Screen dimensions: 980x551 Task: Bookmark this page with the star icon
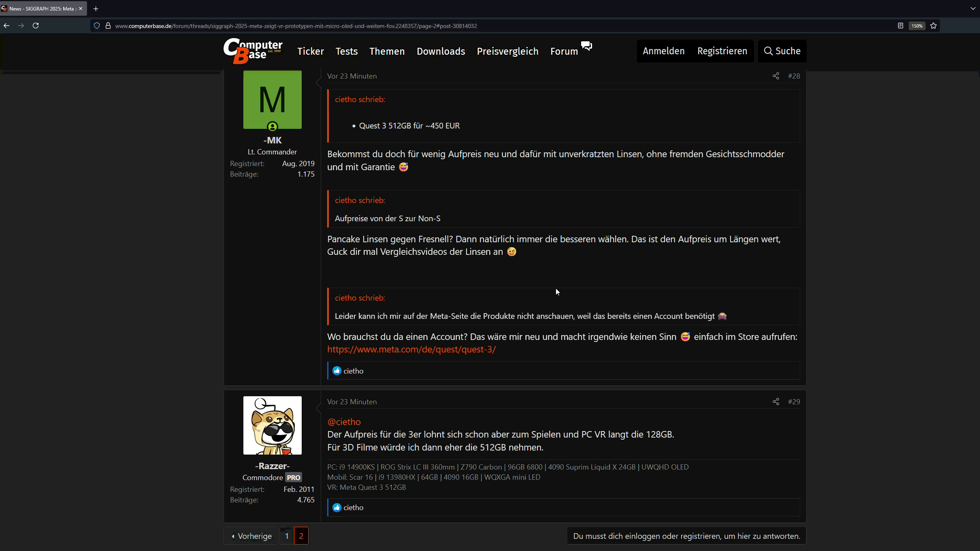click(933, 26)
